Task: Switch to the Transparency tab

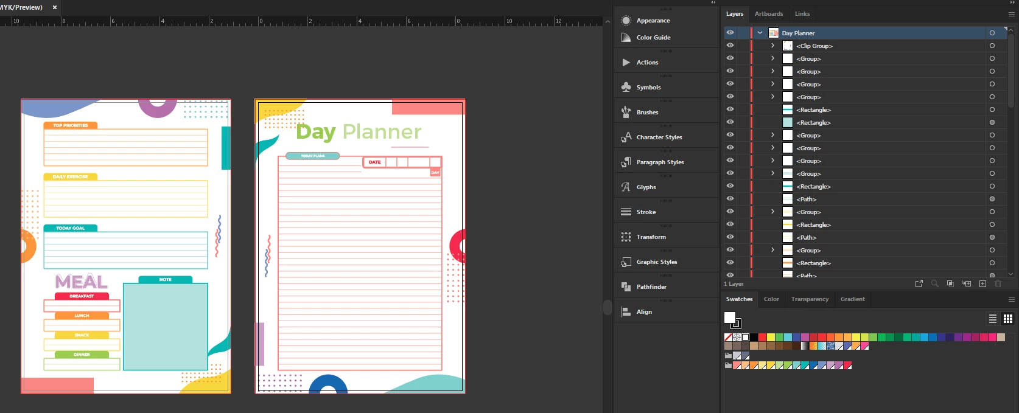Action: (810, 299)
